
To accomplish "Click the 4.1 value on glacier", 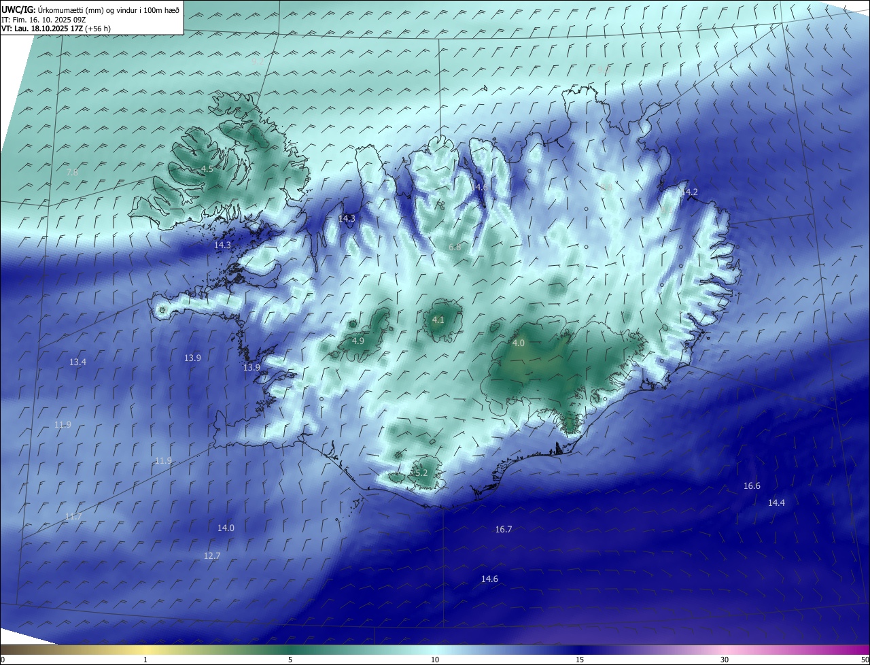I will 438,320.
